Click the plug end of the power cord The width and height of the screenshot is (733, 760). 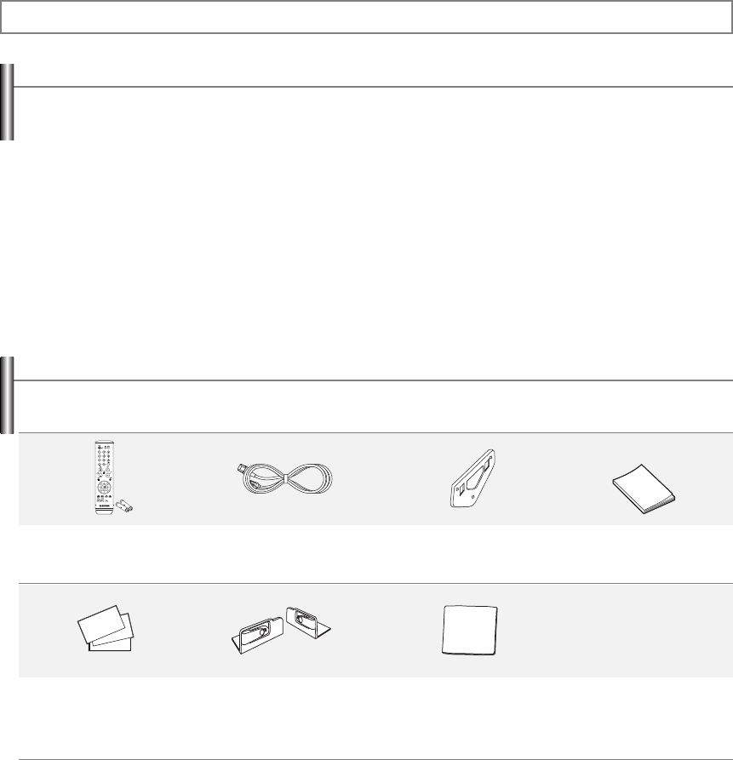242,469
